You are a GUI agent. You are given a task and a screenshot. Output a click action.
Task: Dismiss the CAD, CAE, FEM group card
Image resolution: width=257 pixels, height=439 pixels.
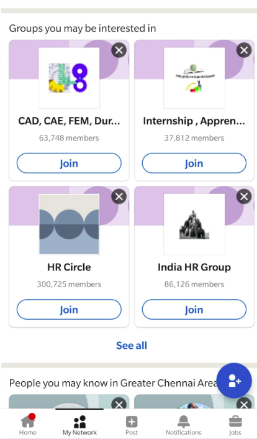(119, 50)
